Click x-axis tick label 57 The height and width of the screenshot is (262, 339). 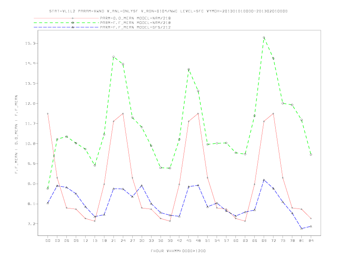[226, 241]
